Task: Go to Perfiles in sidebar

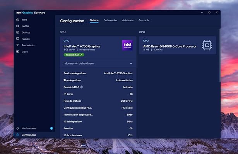Action: click(x=26, y=26)
